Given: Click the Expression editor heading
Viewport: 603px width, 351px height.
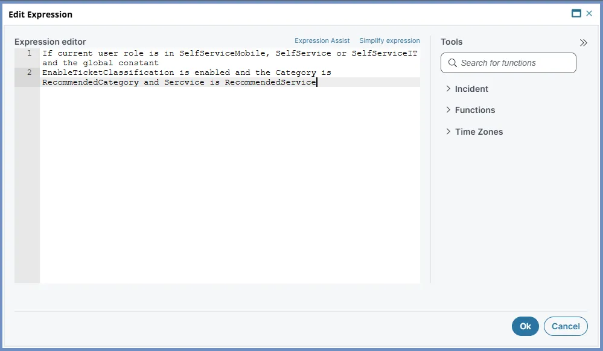Looking at the screenshot, I should coord(50,42).
